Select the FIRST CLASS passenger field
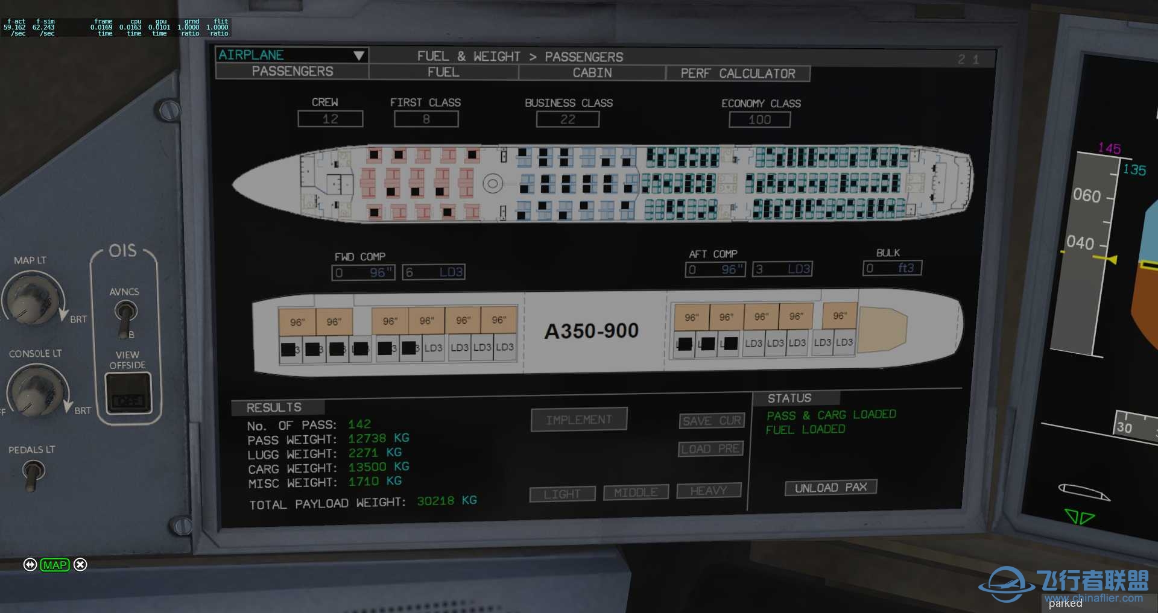 [426, 119]
